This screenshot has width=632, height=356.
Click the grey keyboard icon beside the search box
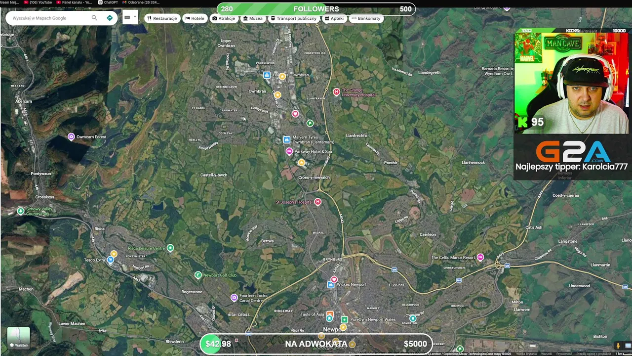(127, 17)
